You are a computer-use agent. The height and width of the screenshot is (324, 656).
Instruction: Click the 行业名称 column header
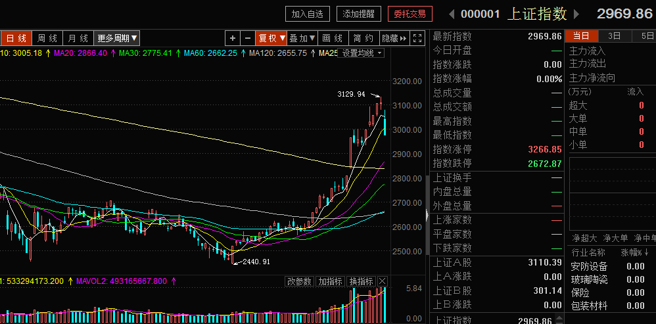588,252
